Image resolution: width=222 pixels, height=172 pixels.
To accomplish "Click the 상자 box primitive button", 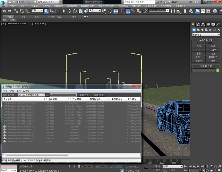I will click(199, 46).
